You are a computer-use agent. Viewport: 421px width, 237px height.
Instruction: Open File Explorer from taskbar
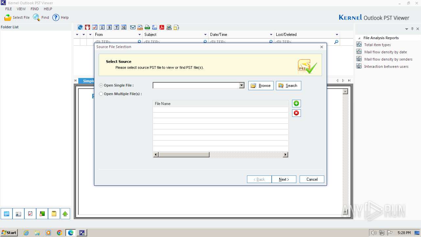pyautogui.click(x=37, y=233)
